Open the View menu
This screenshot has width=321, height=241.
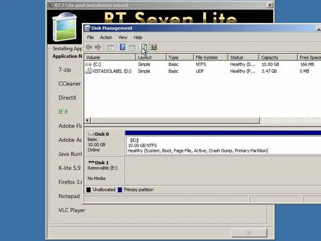[123, 37]
